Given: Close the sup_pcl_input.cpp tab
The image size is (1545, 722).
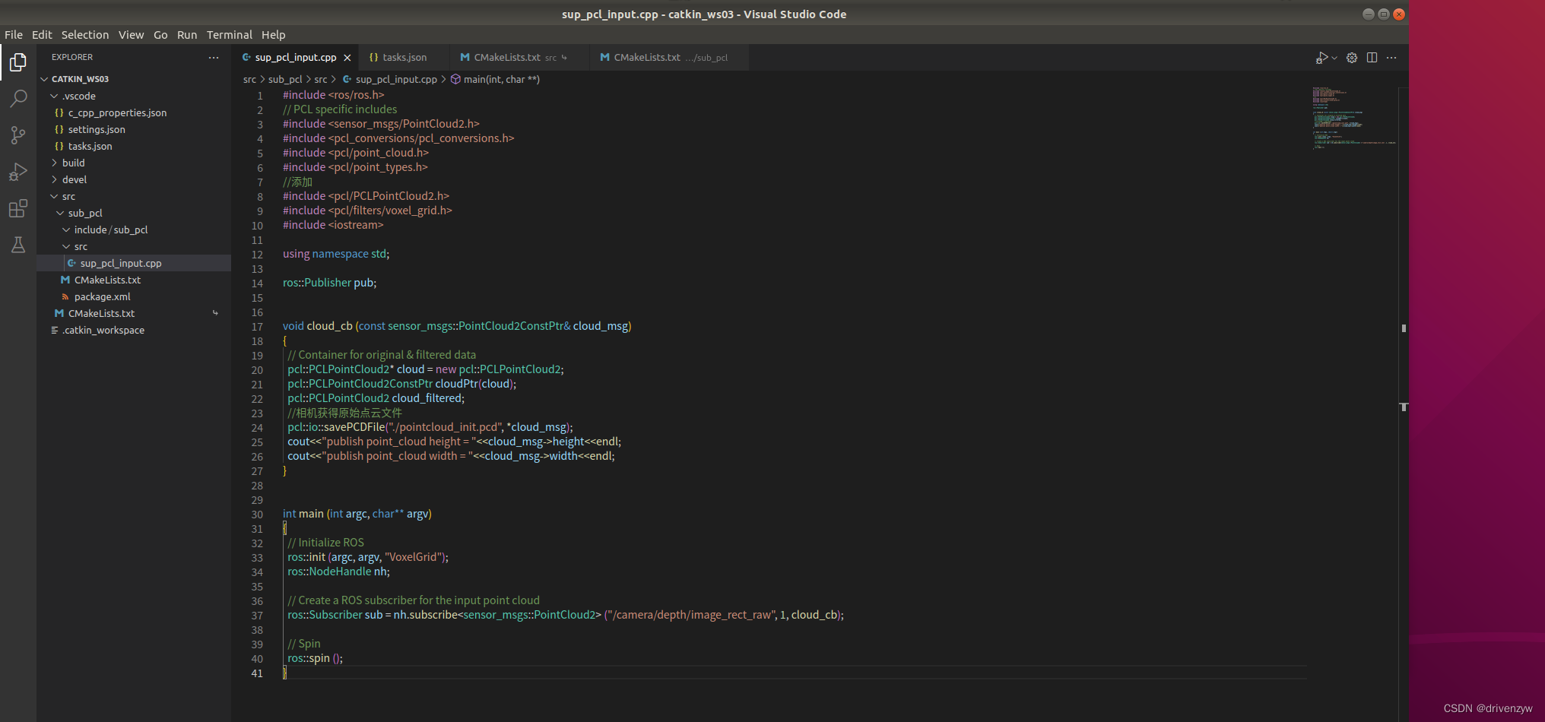Looking at the screenshot, I should [347, 57].
